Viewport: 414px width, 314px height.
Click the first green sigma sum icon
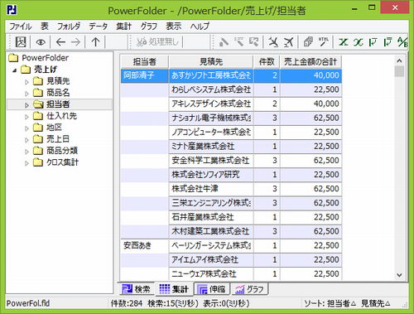(x=344, y=42)
